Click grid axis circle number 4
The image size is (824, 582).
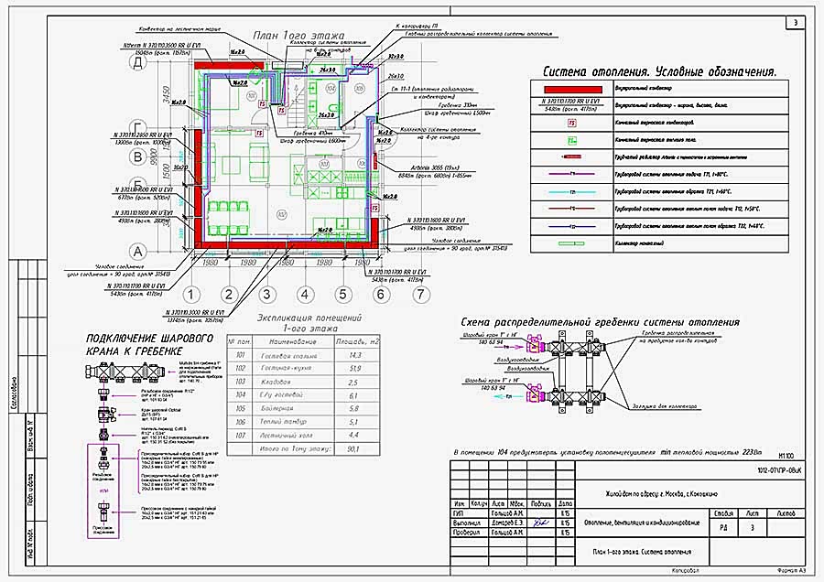[x=304, y=295]
